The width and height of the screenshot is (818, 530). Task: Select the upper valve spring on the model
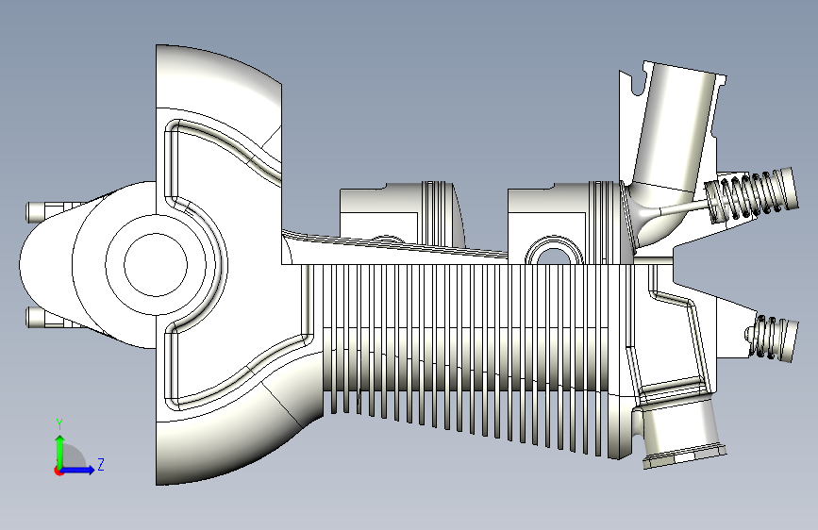[x=751, y=195]
